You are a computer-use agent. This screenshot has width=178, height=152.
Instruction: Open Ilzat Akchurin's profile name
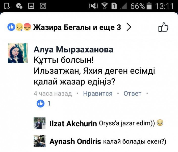[x=73, y=124]
